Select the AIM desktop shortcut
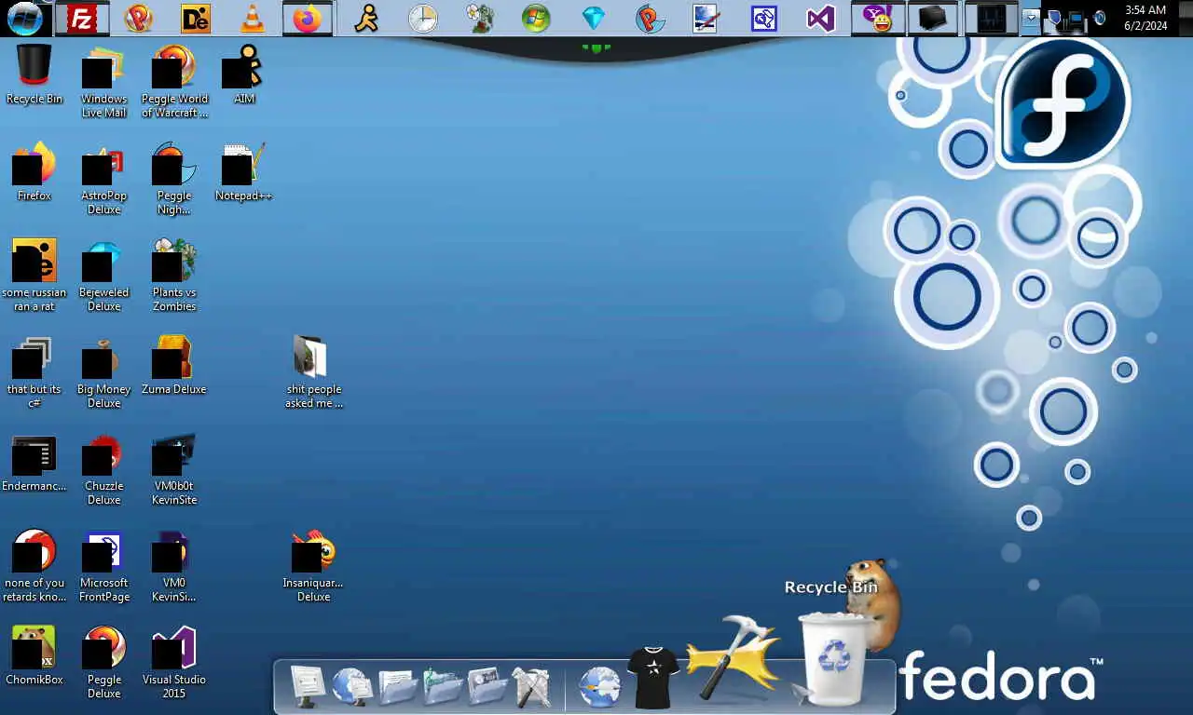Image resolution: width=1193 pixels, height=715 pixels. [243, 74]
